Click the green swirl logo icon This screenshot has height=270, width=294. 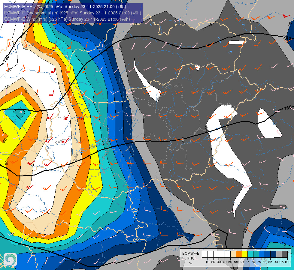click(x=10, y=260)
